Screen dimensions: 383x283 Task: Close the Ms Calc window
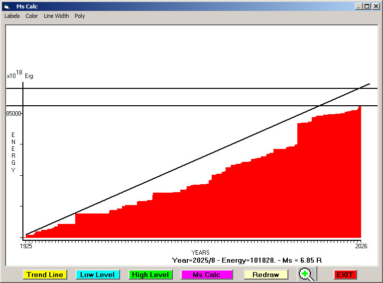click(x=376, y=6)
